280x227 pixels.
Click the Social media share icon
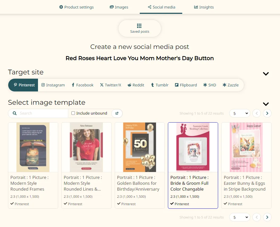[150, 7]
